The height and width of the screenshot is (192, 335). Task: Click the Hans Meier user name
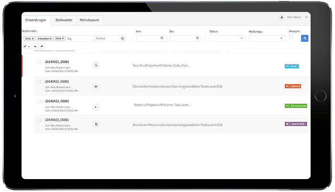coord(294,17)
